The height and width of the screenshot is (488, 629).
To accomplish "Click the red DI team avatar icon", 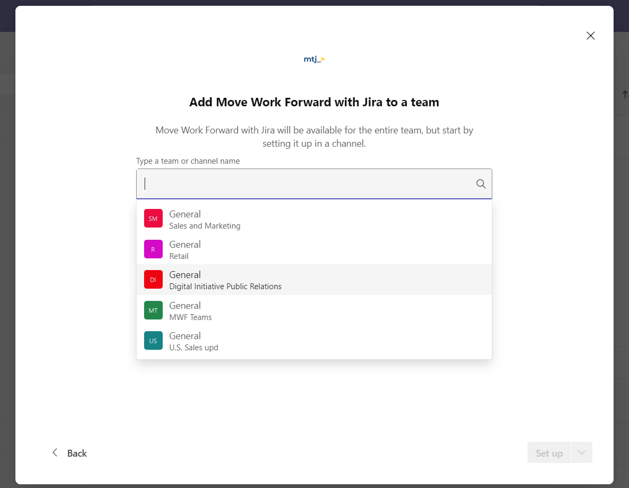I will 153,279.
